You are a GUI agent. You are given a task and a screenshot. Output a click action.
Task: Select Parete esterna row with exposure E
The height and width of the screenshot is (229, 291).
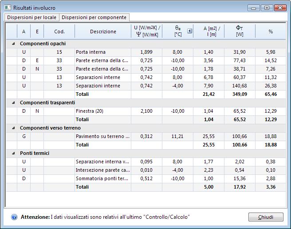(x=146, y=60)
